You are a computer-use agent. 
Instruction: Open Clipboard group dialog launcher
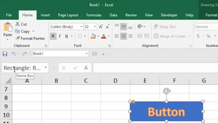pyautogui.click(x=46, y=46)
